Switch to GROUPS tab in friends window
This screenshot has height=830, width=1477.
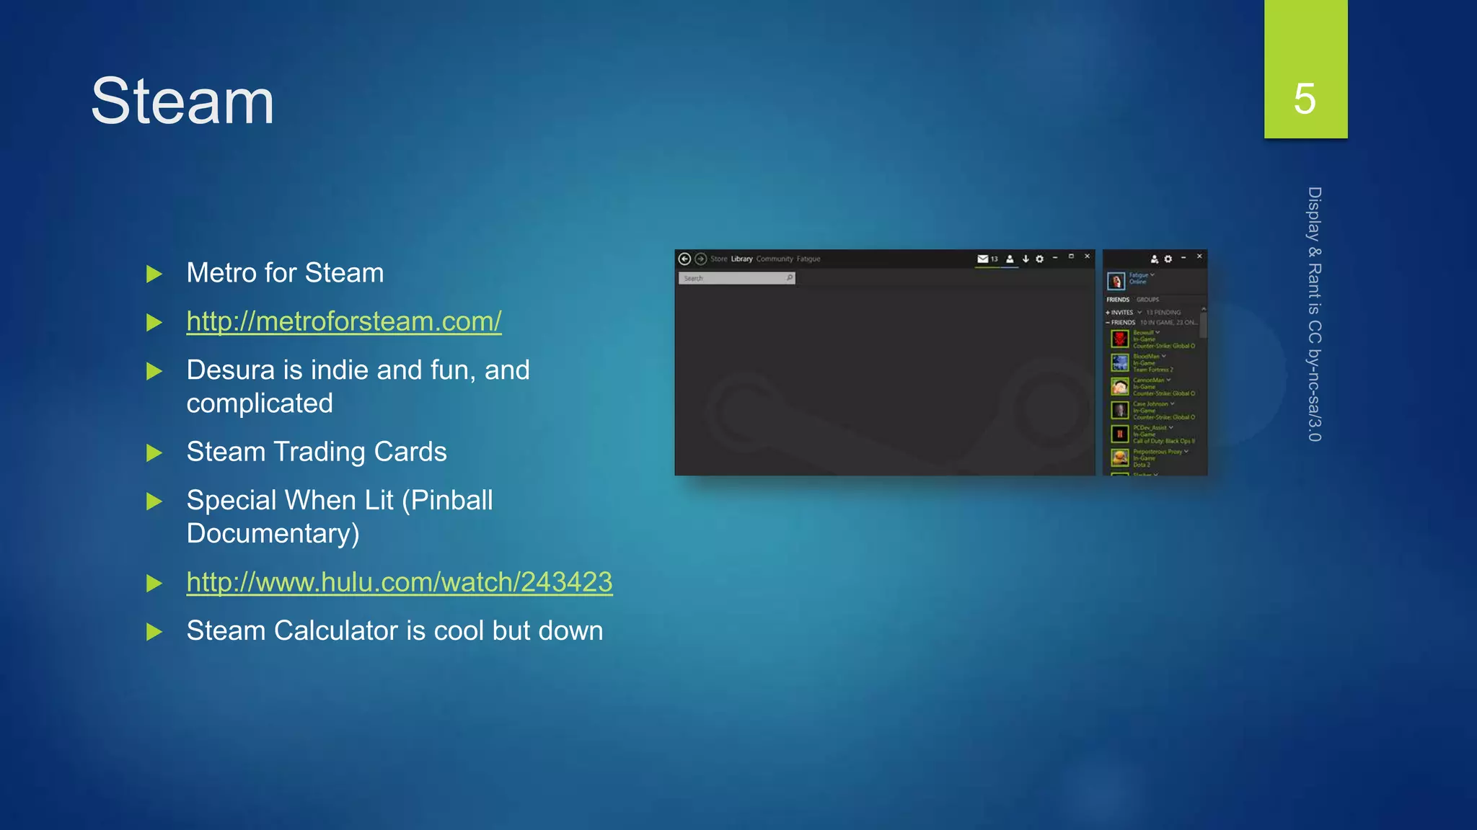coord(1148,300)
